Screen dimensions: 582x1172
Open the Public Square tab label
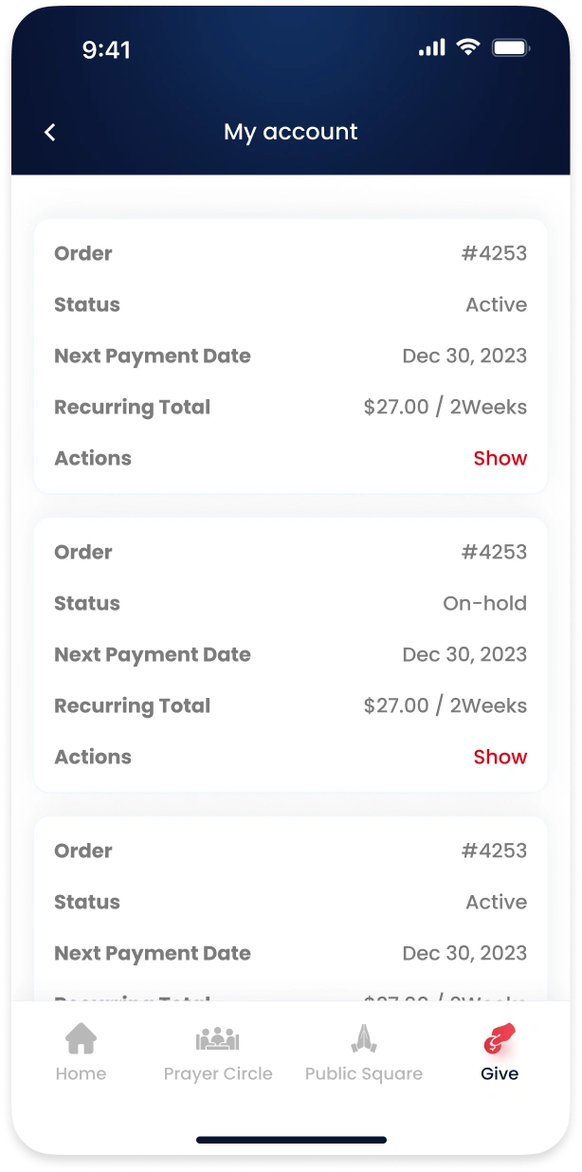[x=364, y=1074]
